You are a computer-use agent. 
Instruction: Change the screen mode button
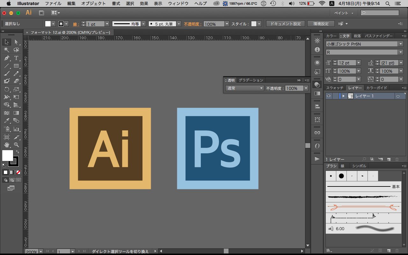point(11,188)
